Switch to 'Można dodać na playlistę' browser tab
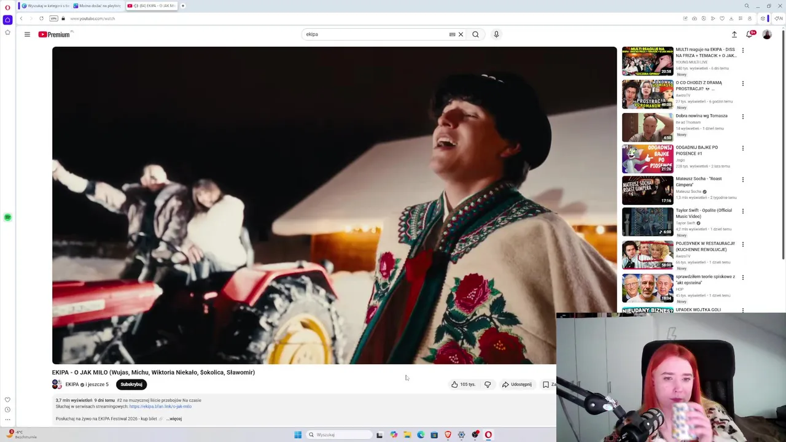This screenshot has width=786, height=442. [97, 6]
